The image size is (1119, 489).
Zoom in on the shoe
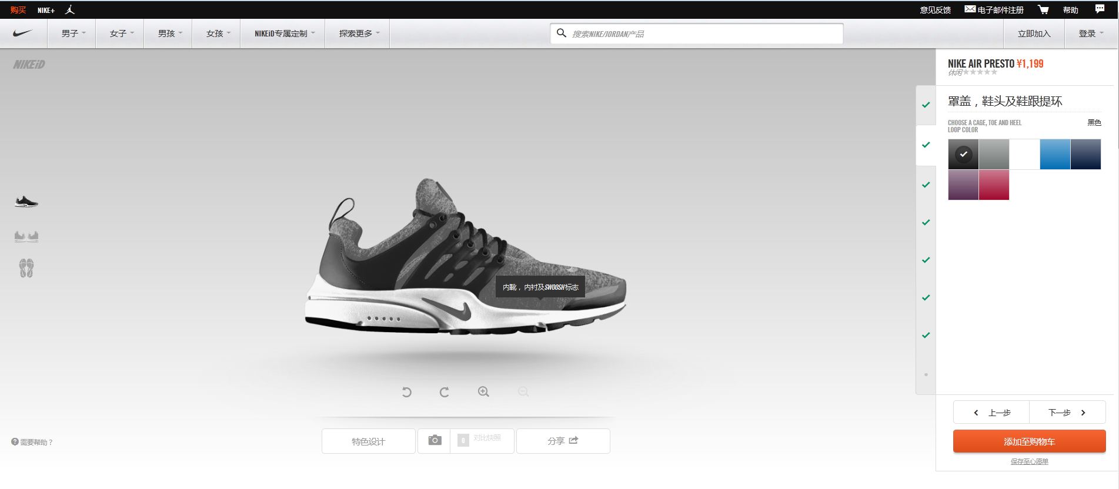(x=483, y=392)
